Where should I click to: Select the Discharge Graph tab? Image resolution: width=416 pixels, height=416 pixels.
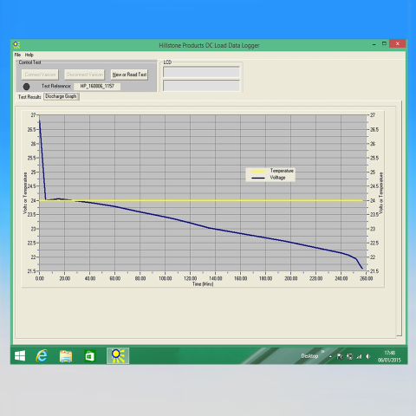61,96
